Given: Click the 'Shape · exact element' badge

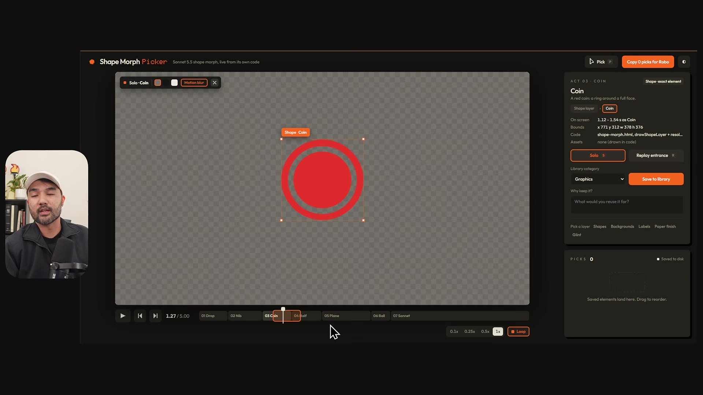Looking at the screenshot, I should pyautogui.click(x=663, y=81).
